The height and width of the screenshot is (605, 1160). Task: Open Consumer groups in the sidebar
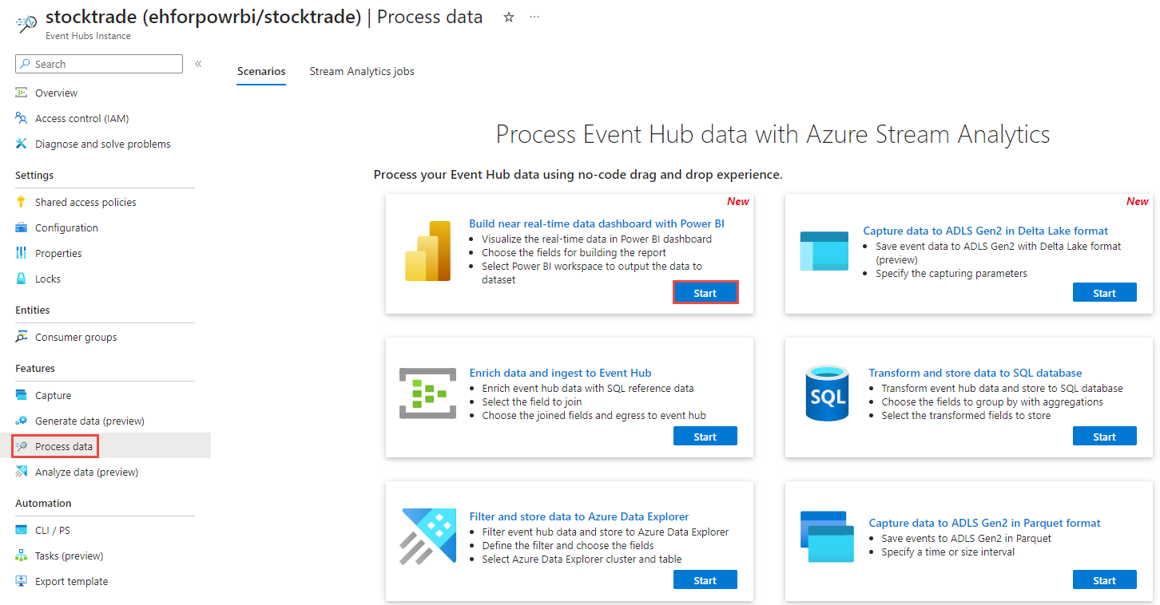click(76, 337)
